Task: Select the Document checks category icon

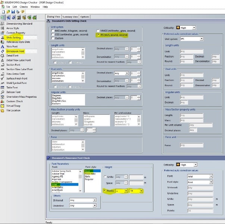Action: point(3,18)
